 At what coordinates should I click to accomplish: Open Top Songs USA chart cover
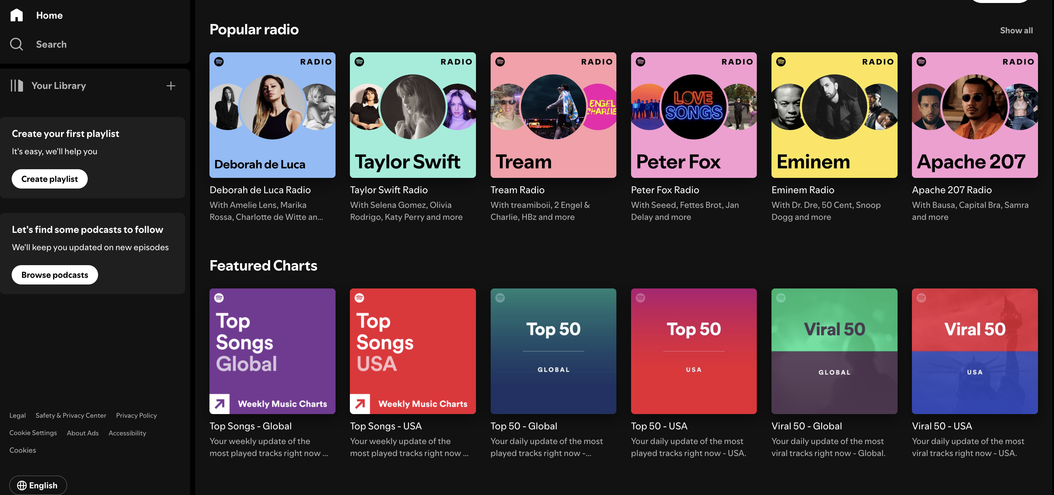click(413, 351)
